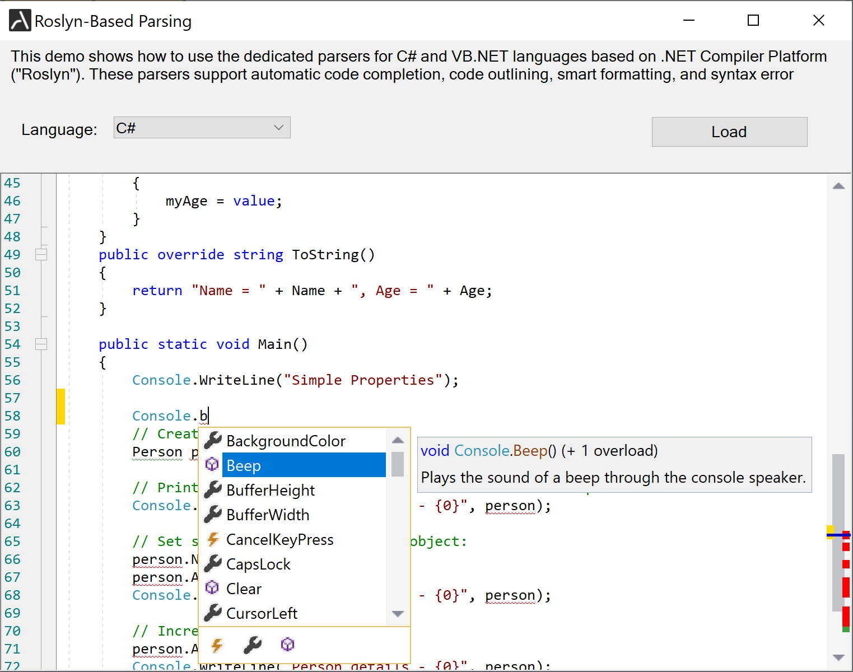Click the red error marker in scrollbar

click(x=846, y=587)
